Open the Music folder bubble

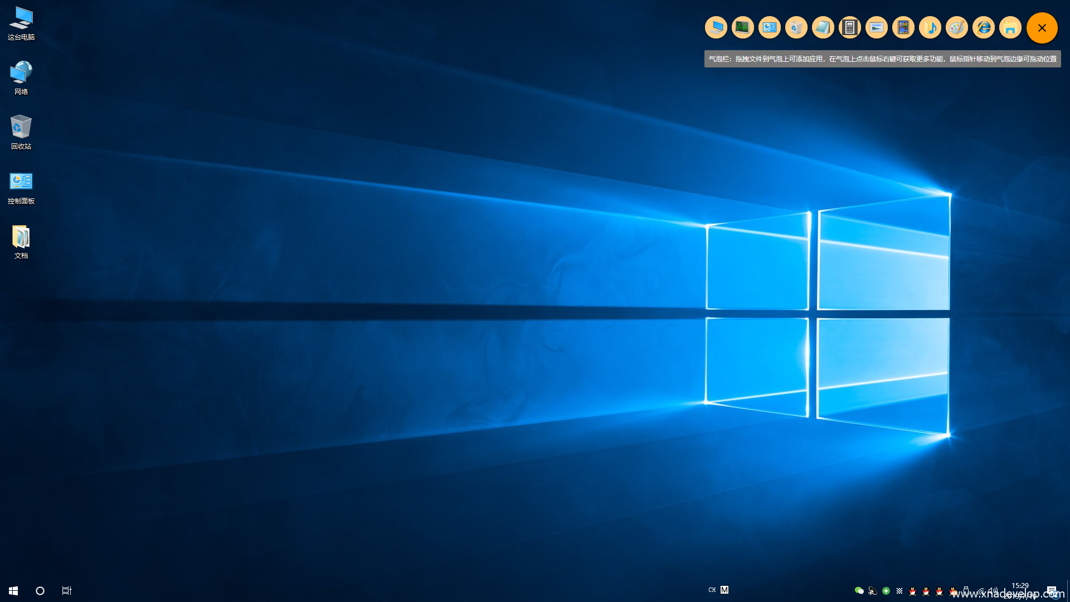(x=930, y=27)
